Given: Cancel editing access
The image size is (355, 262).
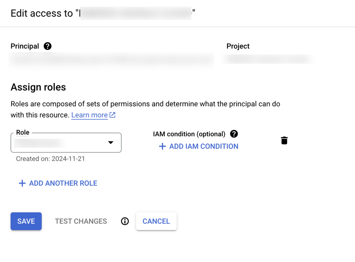Looking at the screenshot, I should (156, 221).
